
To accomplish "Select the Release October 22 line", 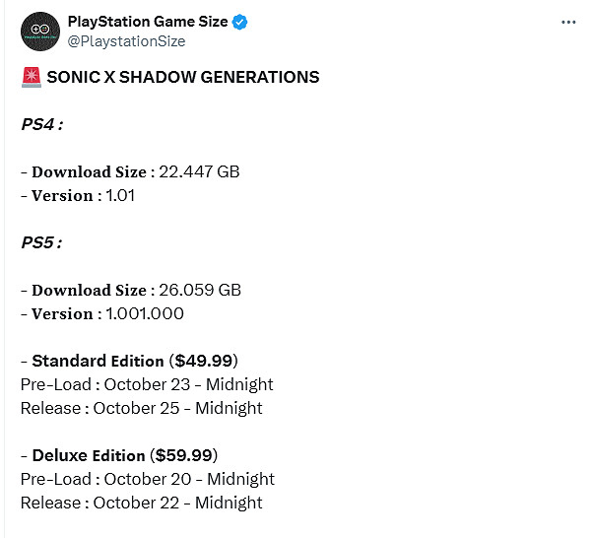I will 142,503.
